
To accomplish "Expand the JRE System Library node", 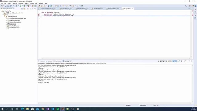I will 3,13.
